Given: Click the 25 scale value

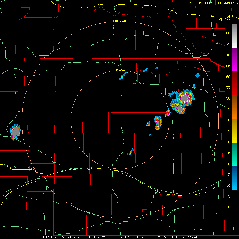Looking at the screenshot, I should click(x=228, y=153).
